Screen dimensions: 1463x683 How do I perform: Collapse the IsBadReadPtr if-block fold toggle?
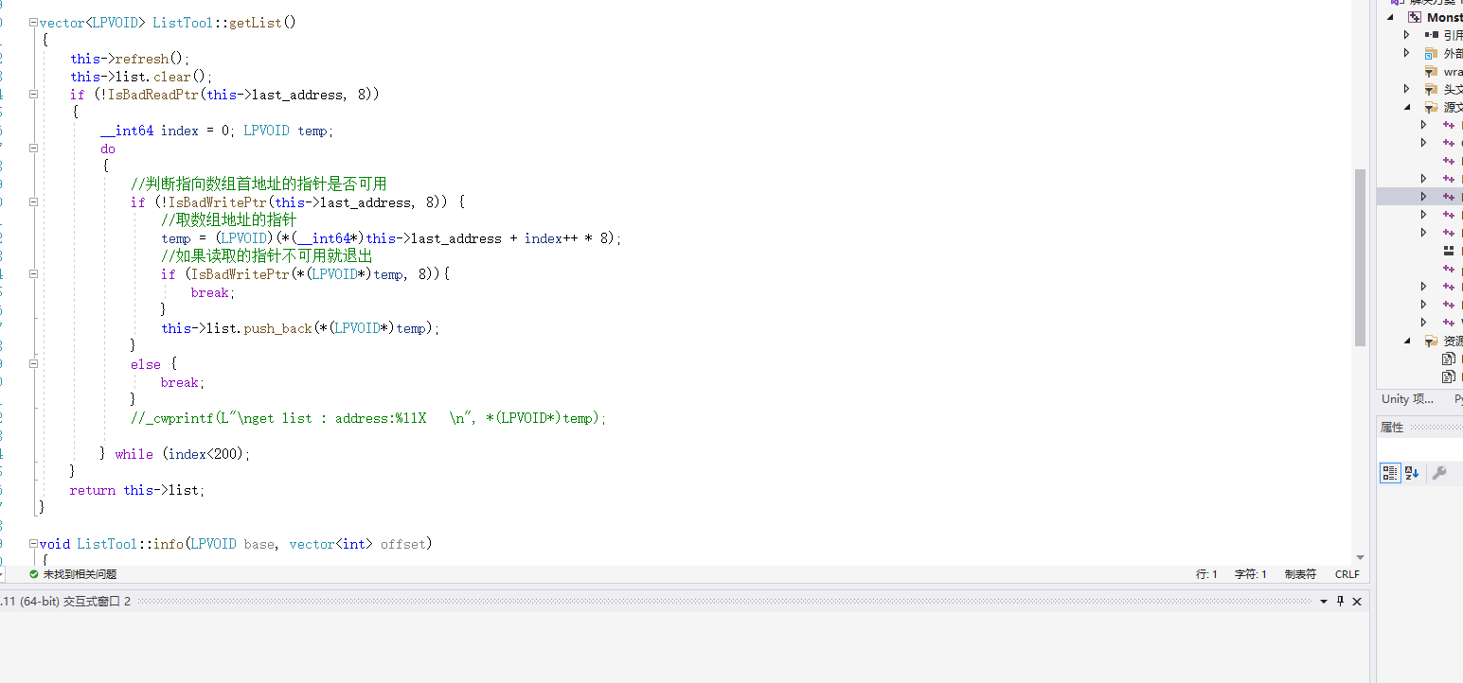pyautogui.click(x=34, y=94)
